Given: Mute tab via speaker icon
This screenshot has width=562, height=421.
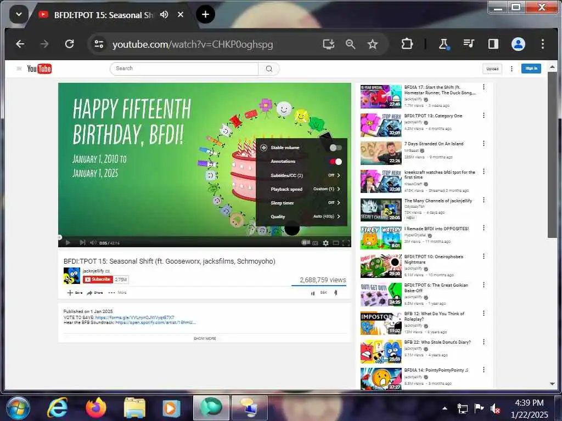Looking at the screenshot, I should (x=164, y=15).
